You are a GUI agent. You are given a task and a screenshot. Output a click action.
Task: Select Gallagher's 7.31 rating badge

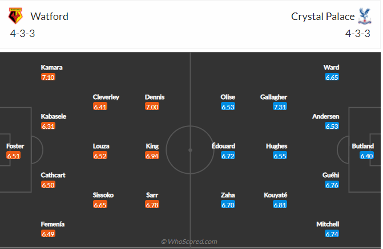[x=280, y=107]
